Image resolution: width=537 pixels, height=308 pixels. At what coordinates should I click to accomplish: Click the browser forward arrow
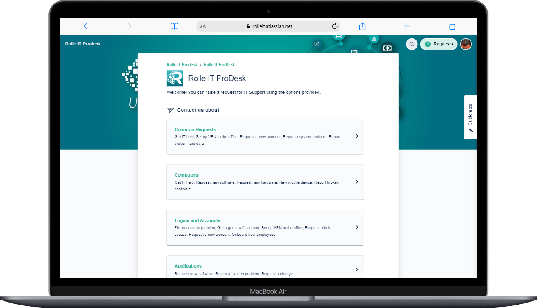pos(130,26)
